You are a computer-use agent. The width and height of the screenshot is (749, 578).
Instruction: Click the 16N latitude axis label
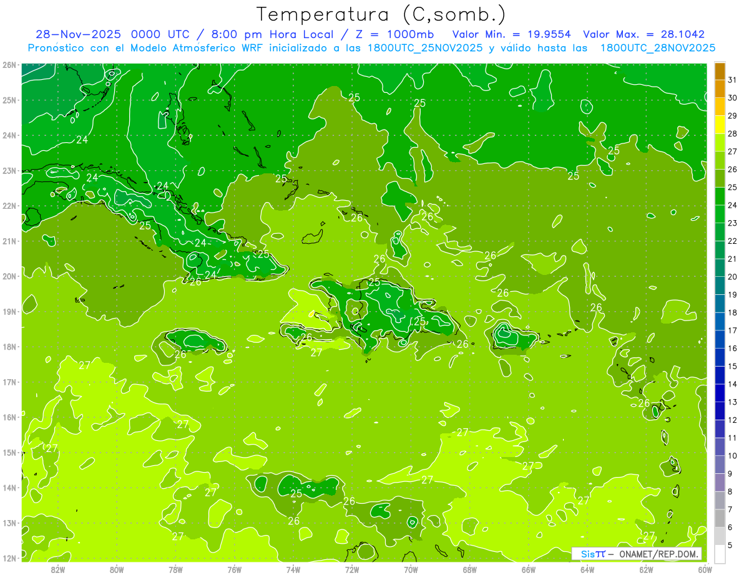click(x=9, y=417)
